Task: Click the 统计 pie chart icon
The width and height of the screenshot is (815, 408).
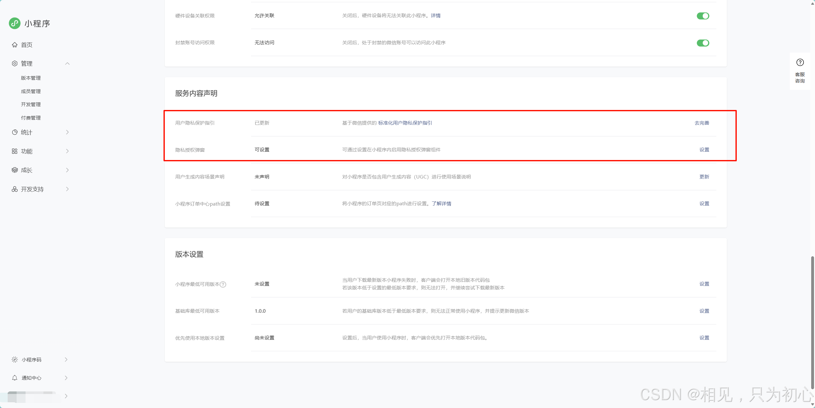Action: (15, 132)
